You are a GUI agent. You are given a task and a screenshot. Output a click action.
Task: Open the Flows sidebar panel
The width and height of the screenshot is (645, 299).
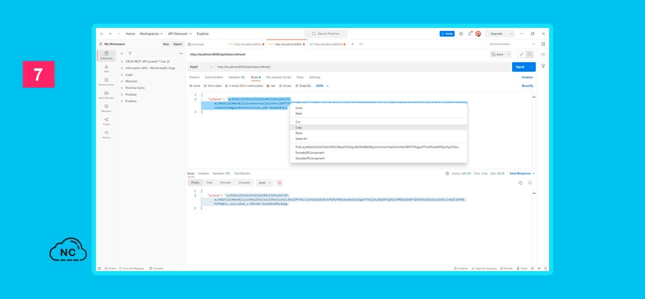(106, 122)
